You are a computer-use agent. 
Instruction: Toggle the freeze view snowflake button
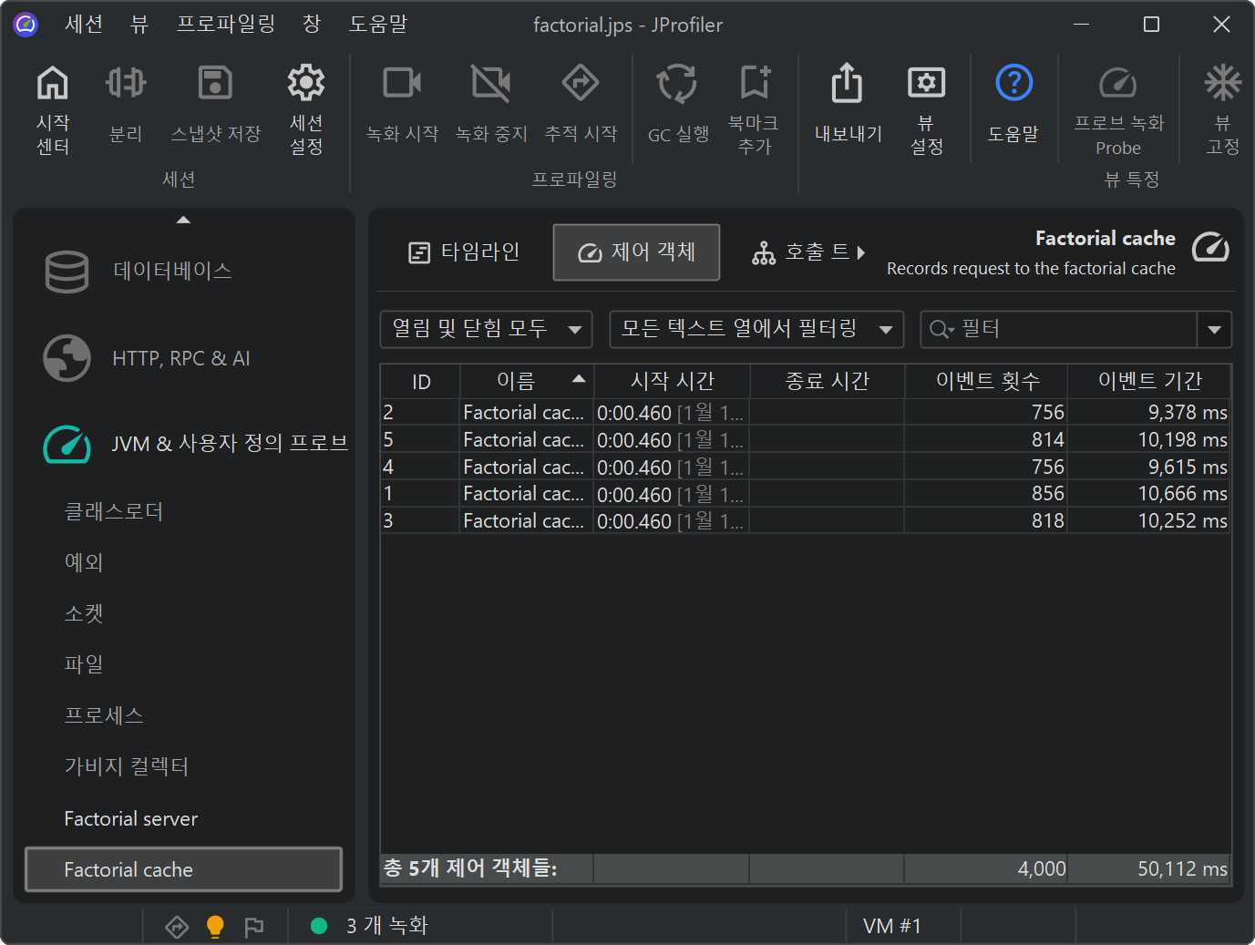point(1222,84)
